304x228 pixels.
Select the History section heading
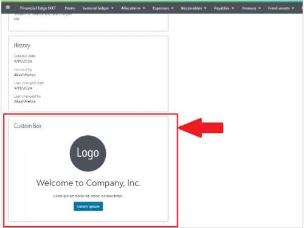point(22,45)
